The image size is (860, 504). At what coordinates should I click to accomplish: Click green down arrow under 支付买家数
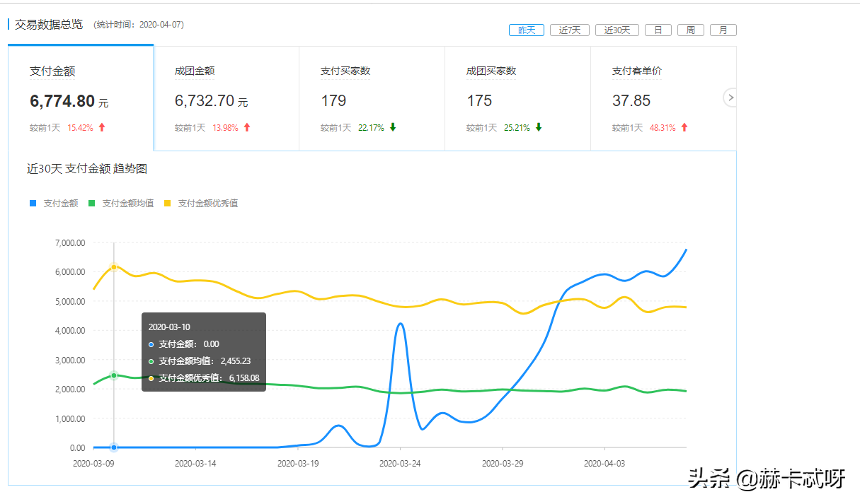pos(393,128)
